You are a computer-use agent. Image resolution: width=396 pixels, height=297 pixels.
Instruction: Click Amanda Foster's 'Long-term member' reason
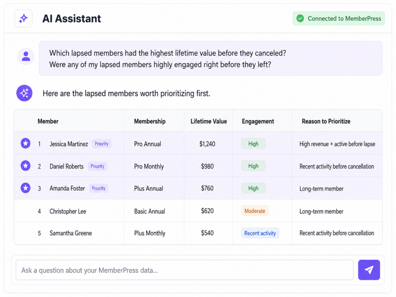321,189
